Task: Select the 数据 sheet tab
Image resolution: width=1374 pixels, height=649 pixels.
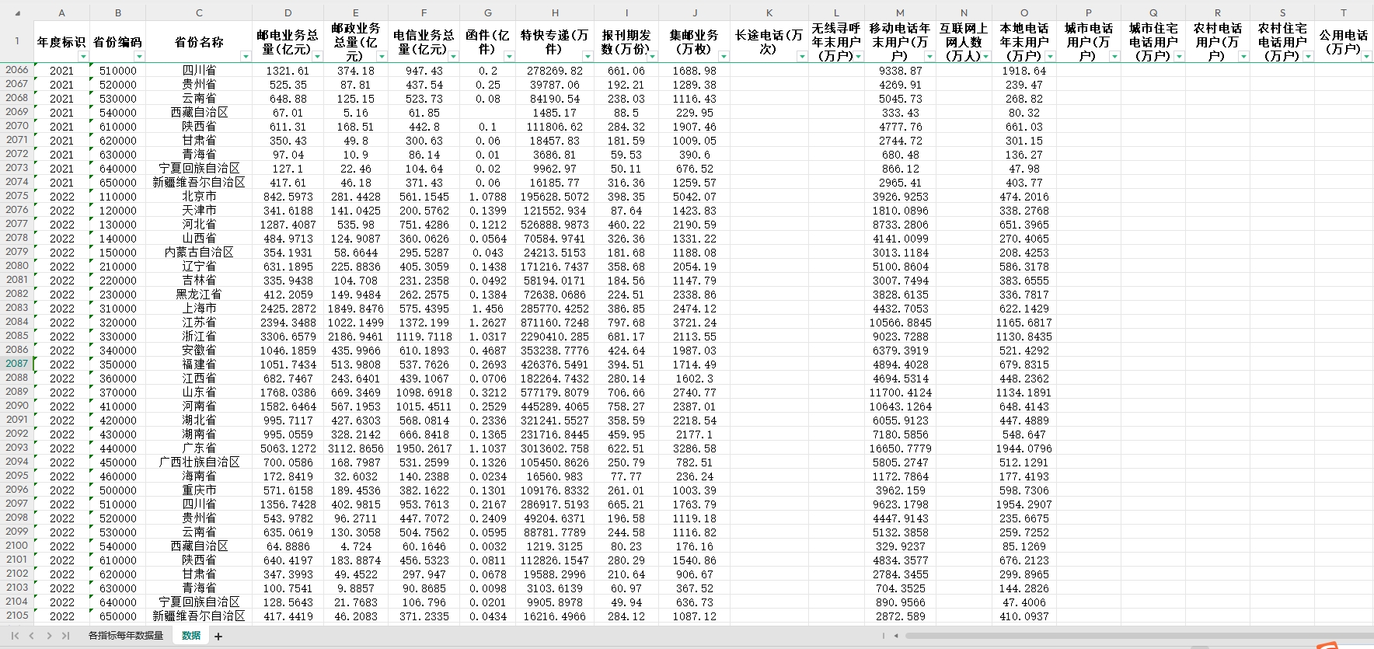Action: pyautogui.click(x=191, y=636)
